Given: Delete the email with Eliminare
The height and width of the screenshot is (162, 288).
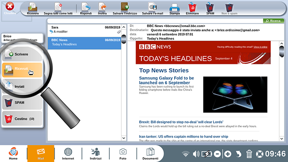Looking at the screenshot, I should coord(192,8).
